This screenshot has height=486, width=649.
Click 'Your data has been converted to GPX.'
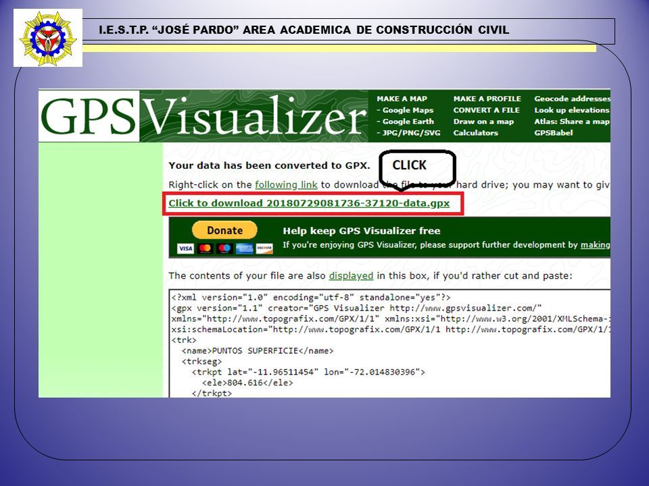[269, 165]
